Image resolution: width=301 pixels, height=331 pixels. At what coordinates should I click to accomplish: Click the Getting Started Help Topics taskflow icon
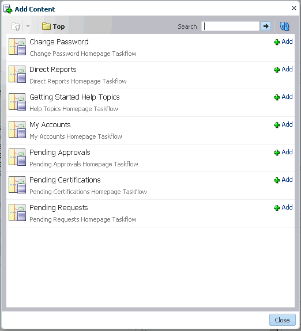click(x=17, y=102)
